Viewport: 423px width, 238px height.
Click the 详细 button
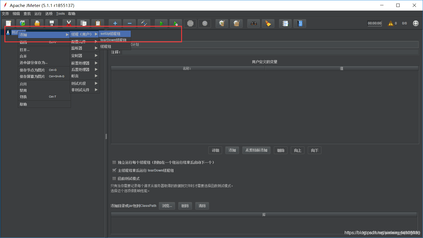pos(215,150)
